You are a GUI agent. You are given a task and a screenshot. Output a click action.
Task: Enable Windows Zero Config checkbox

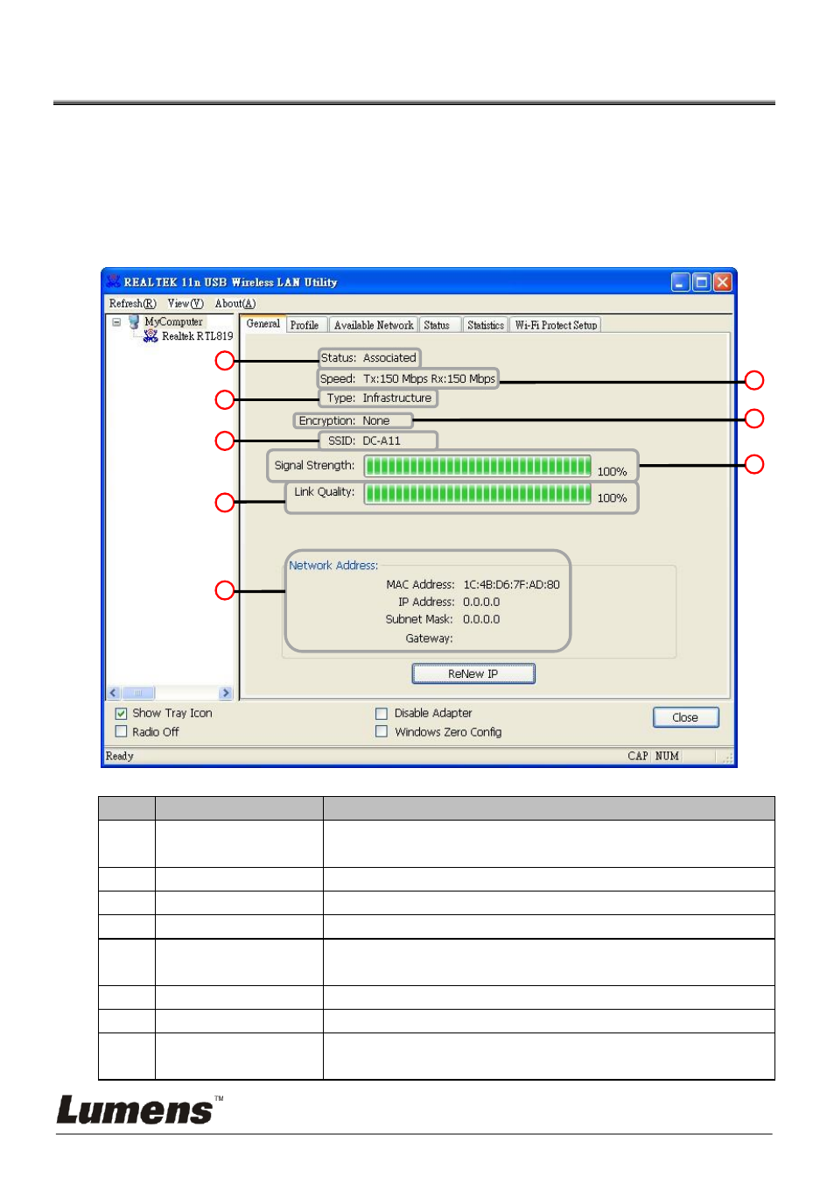tap(382, 732)
